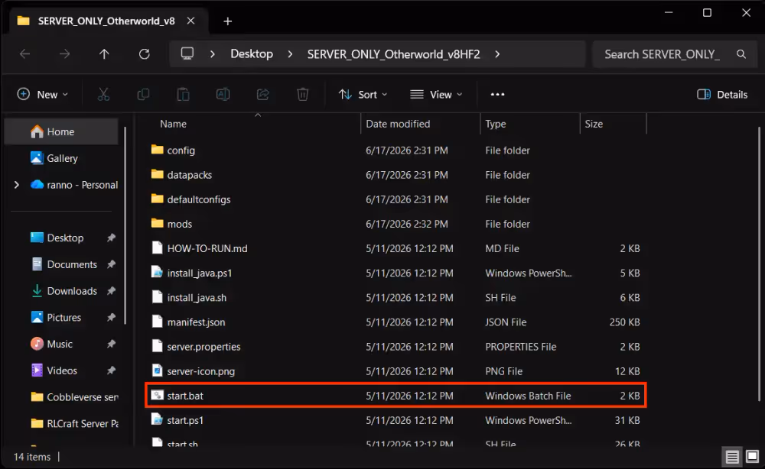Open the View dropdown menu
The height and width of the screenshot is (469, 765).
436,95
